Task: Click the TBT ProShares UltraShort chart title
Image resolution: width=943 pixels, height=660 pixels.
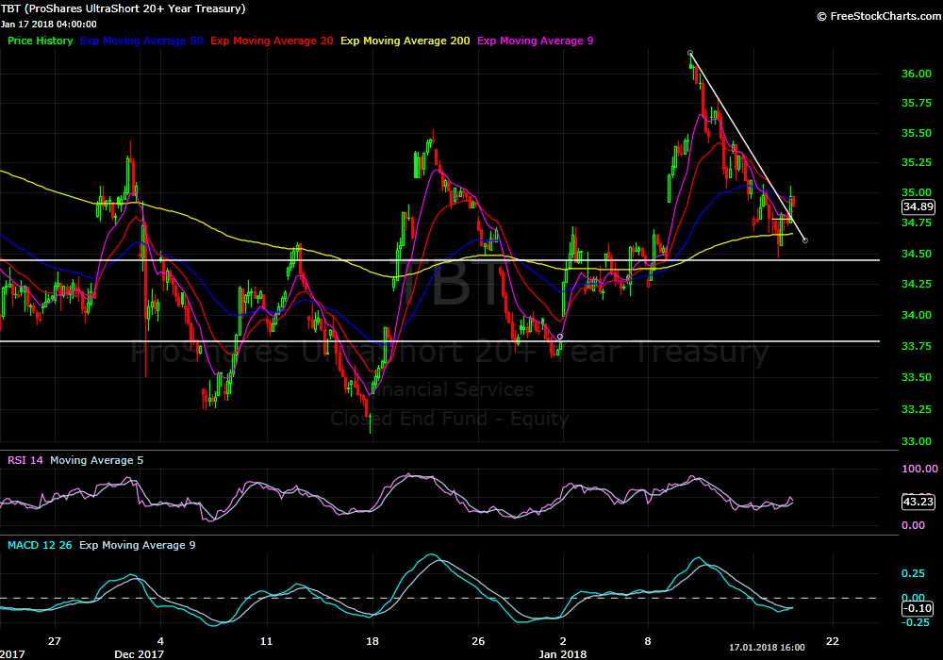Action: [x=123, y=8]
